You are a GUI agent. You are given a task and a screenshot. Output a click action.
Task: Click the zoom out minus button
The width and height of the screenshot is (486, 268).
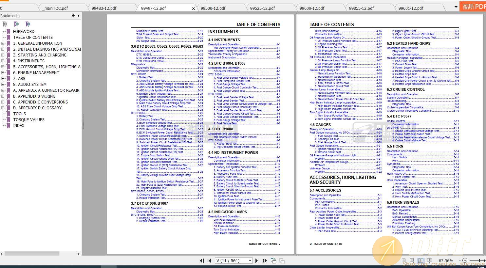465,260
